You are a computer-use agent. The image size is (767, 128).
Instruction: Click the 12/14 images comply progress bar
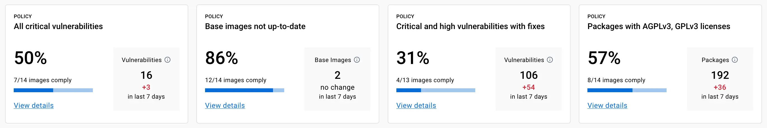point(244,90)
